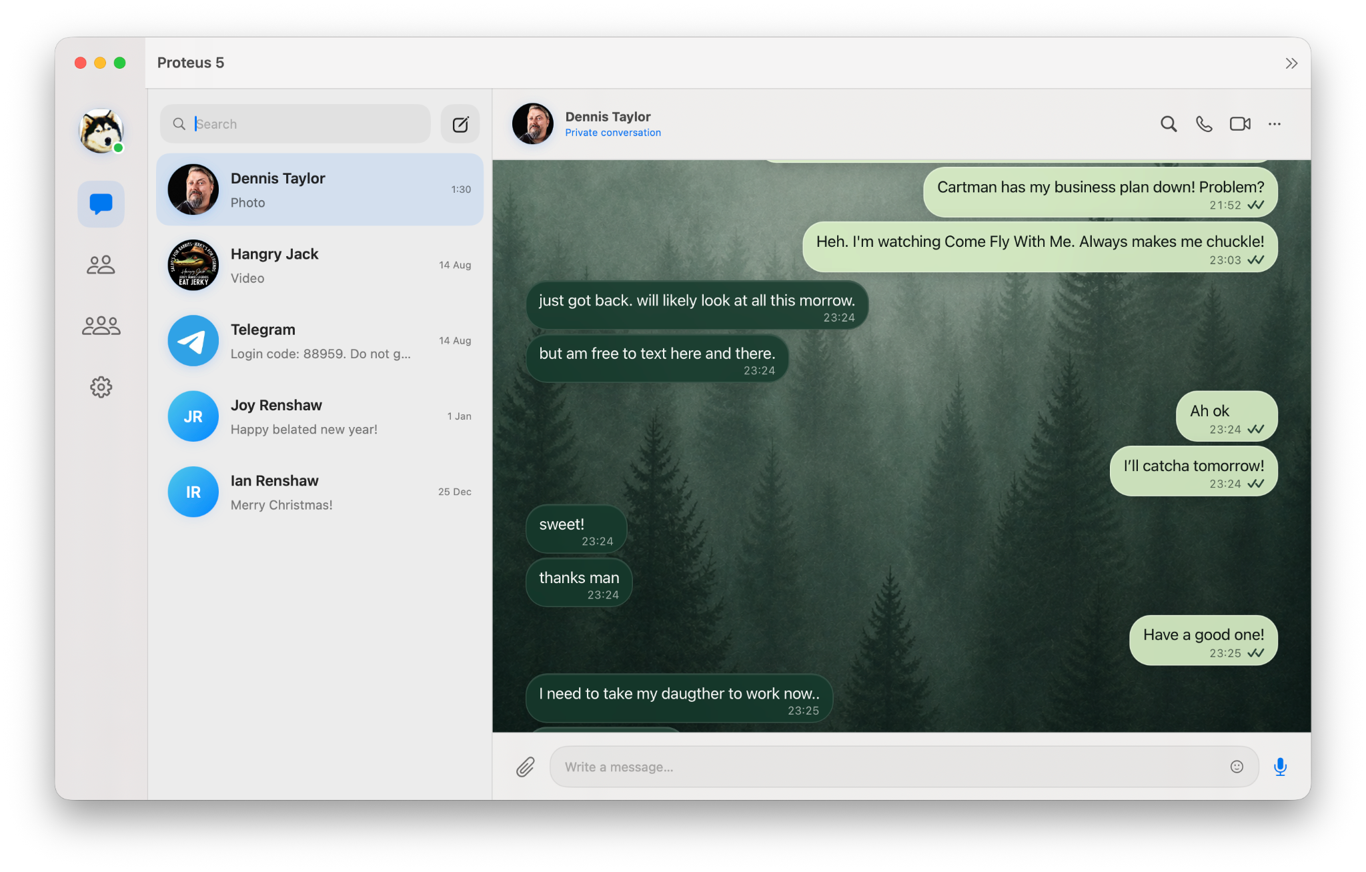
Task: Open the Contacts tab with two-person icon
Action: pyautogui.click(x=101, y=265)
